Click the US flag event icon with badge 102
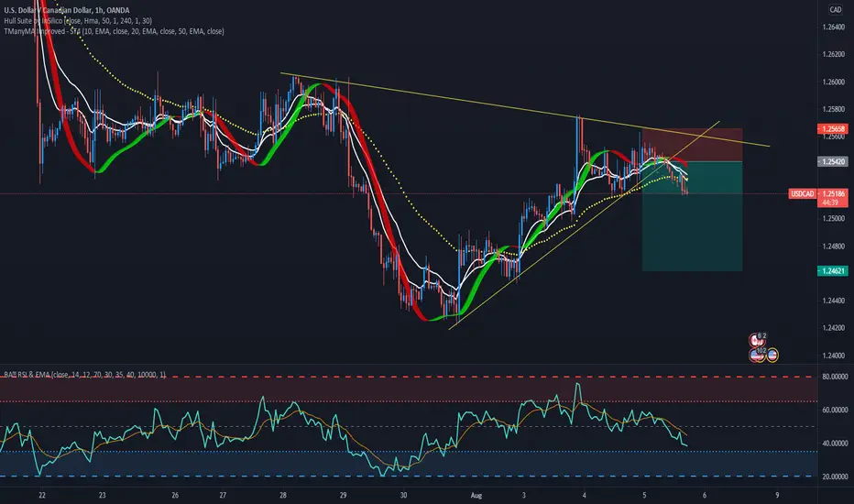The image size is (854, 504). pyautogui.click(x=758, y=356)
